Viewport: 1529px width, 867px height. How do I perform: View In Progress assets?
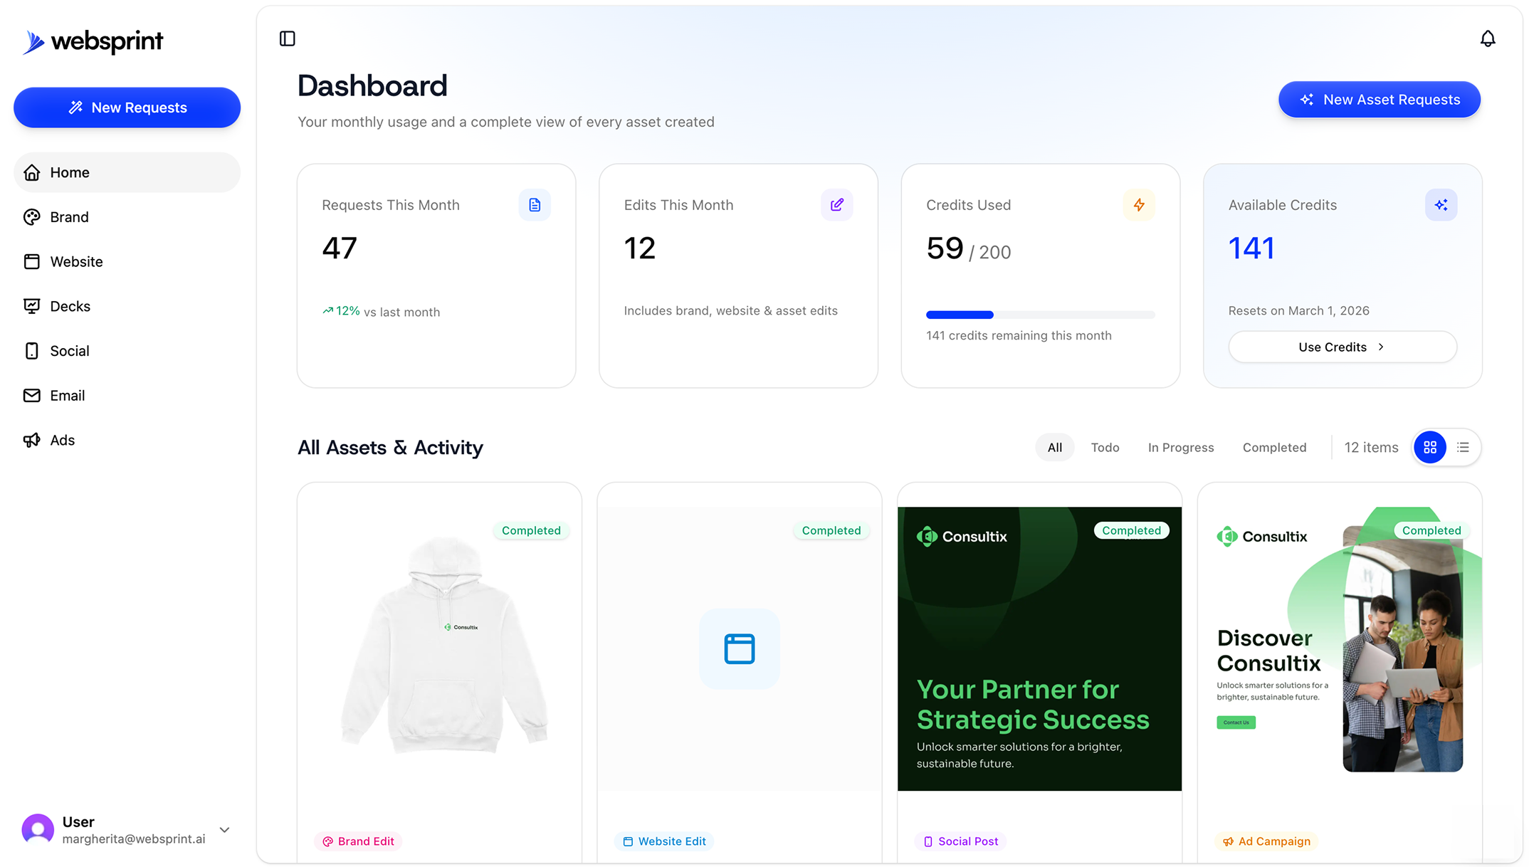(x=1181, y=447)
